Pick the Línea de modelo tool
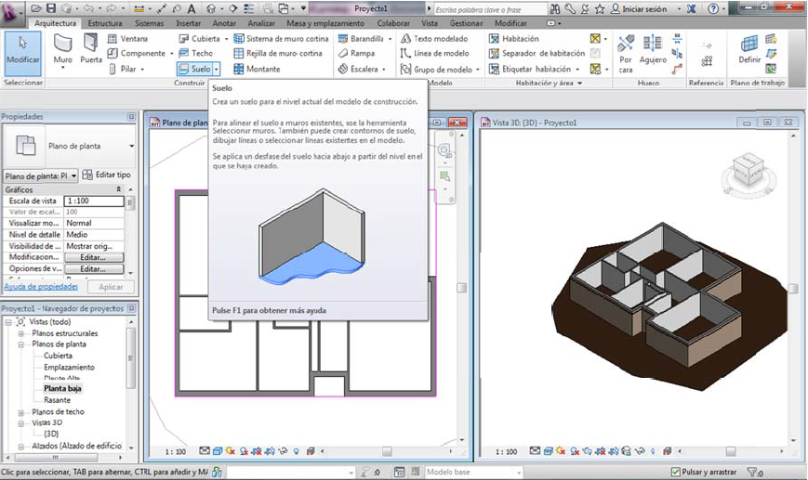 435,53
